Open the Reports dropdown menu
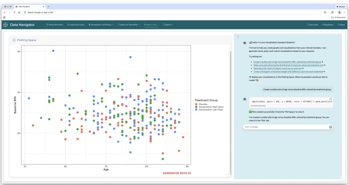The height and width of the screenshot is (185, 349). pyautogui.click(x=168, y=25)
